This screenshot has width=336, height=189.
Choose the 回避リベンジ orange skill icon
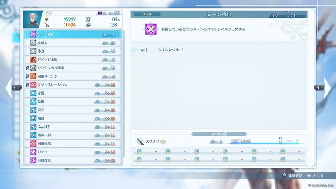[33, 76]
